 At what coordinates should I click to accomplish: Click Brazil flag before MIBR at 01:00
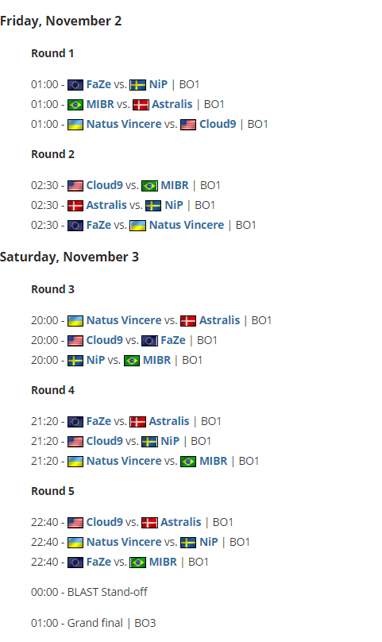pos(75,105)
